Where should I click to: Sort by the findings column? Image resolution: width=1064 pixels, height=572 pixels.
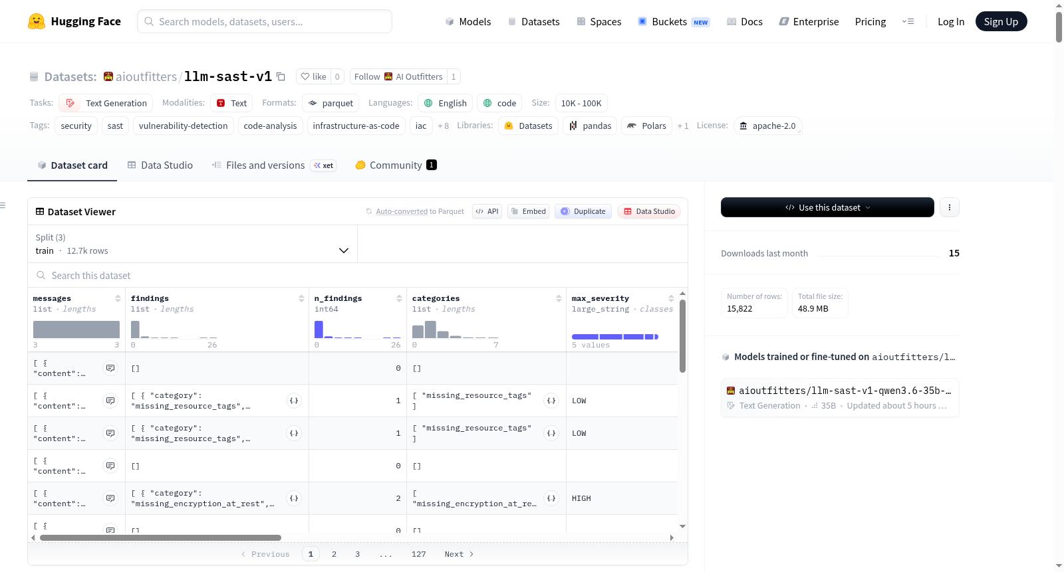tap(301, 298)
